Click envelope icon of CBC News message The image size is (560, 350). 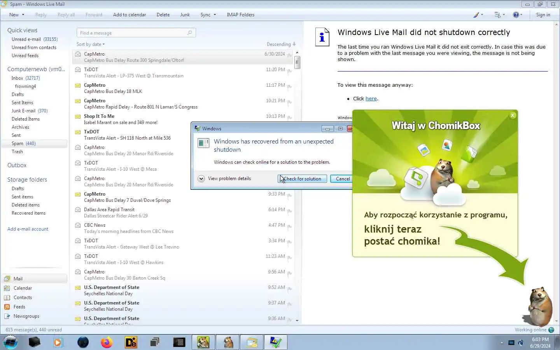pos(78,225)
